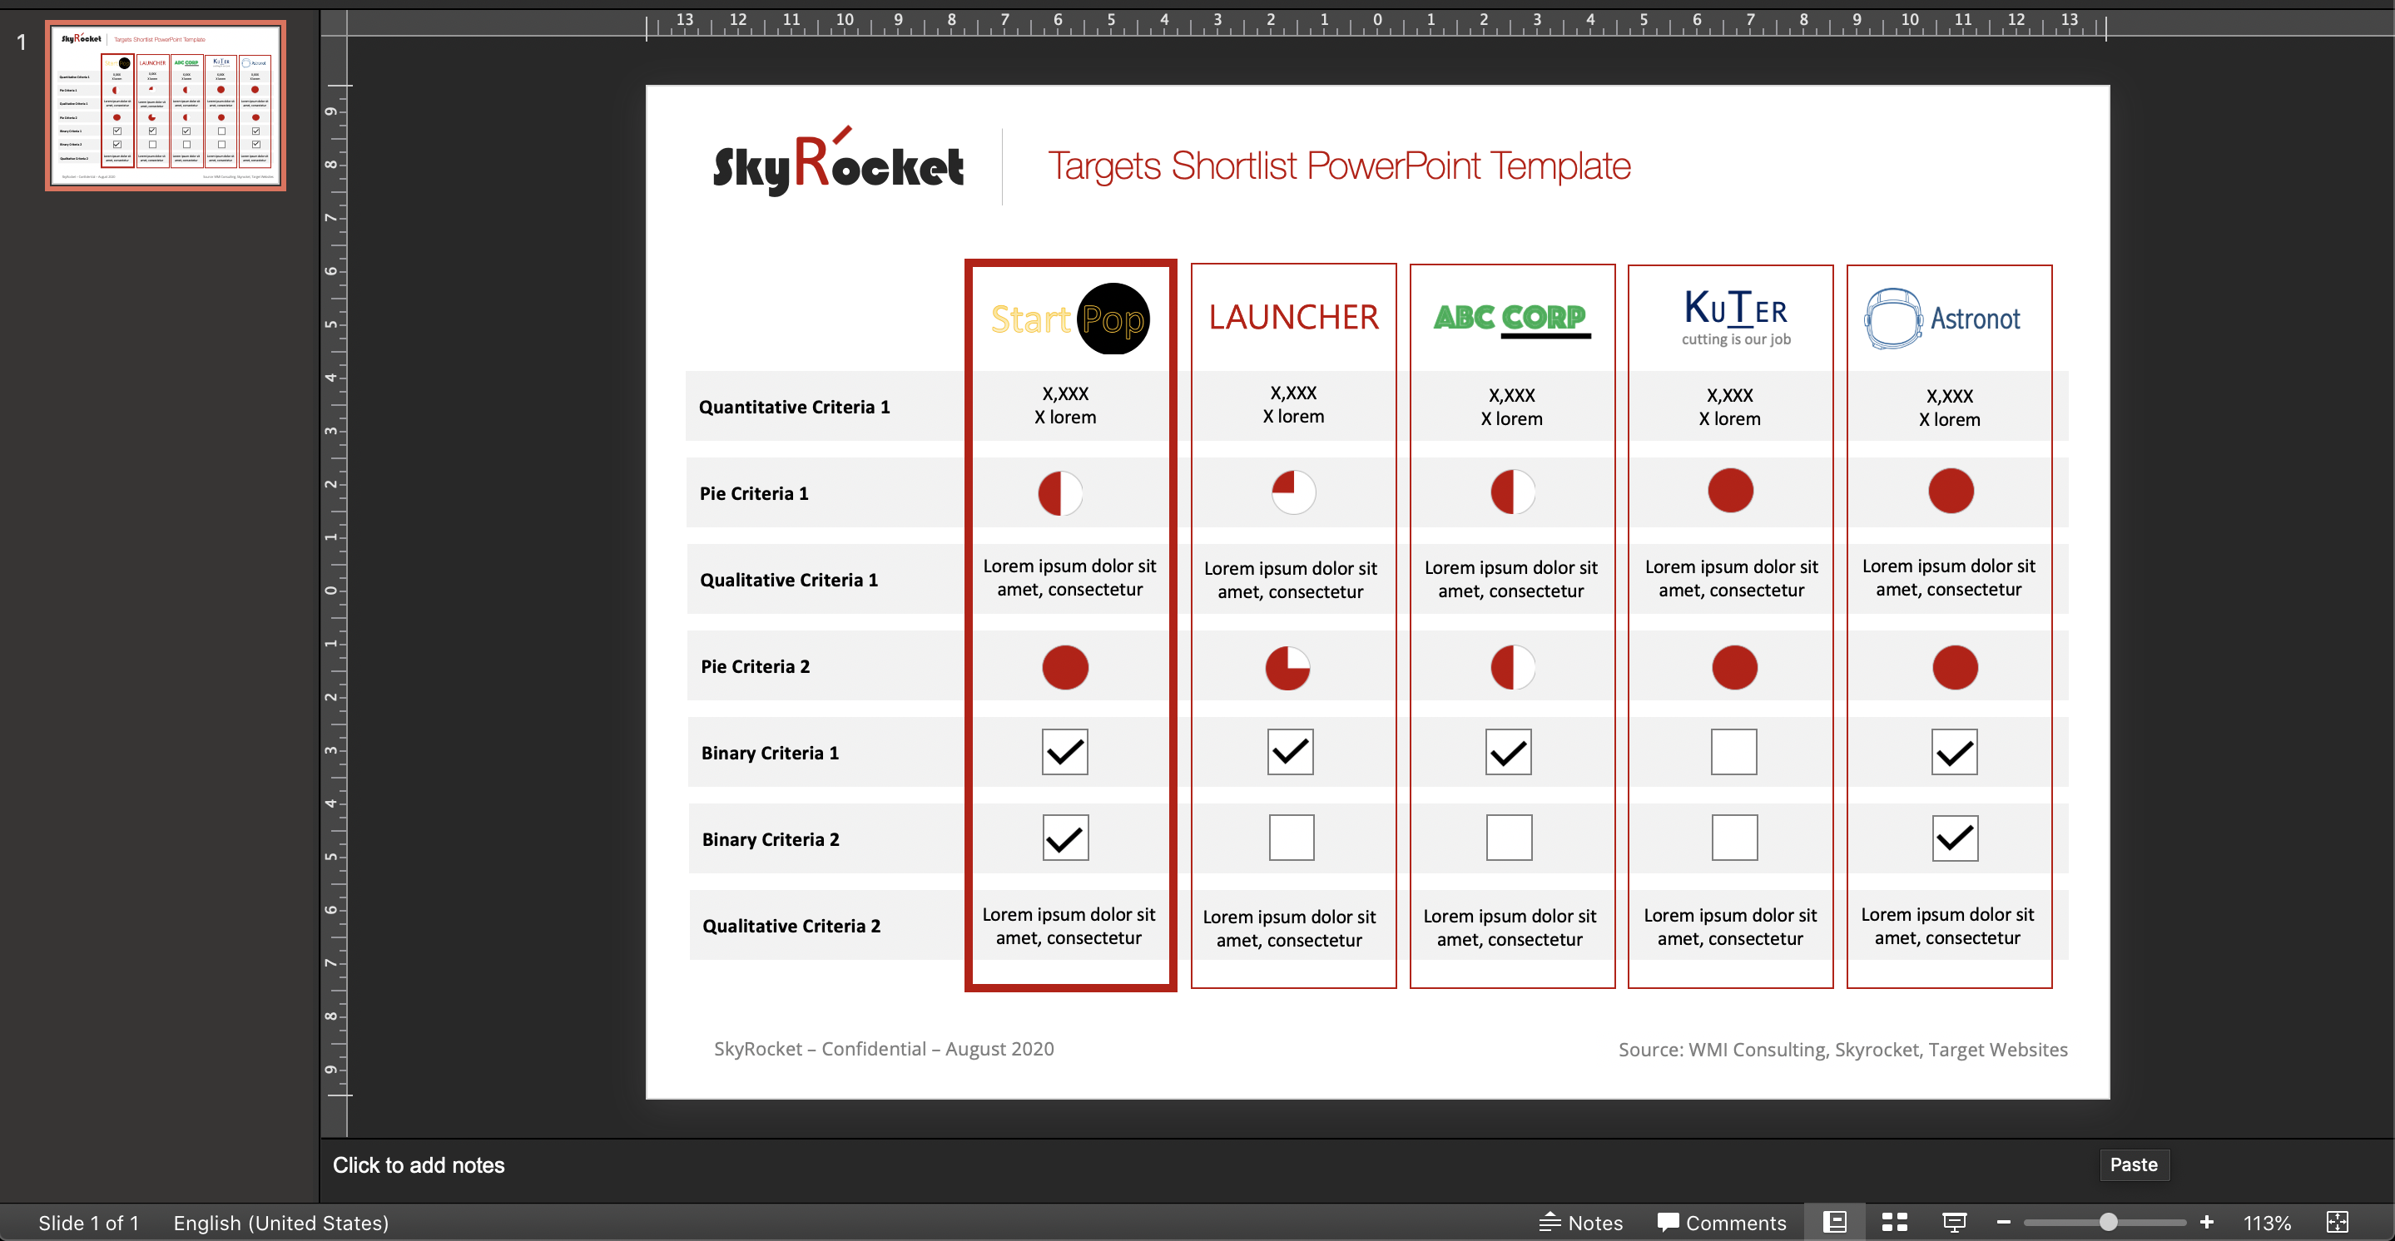Click the Paste button in notes area
Screen dimensions: 2395x1241
click(2134, 1164)
